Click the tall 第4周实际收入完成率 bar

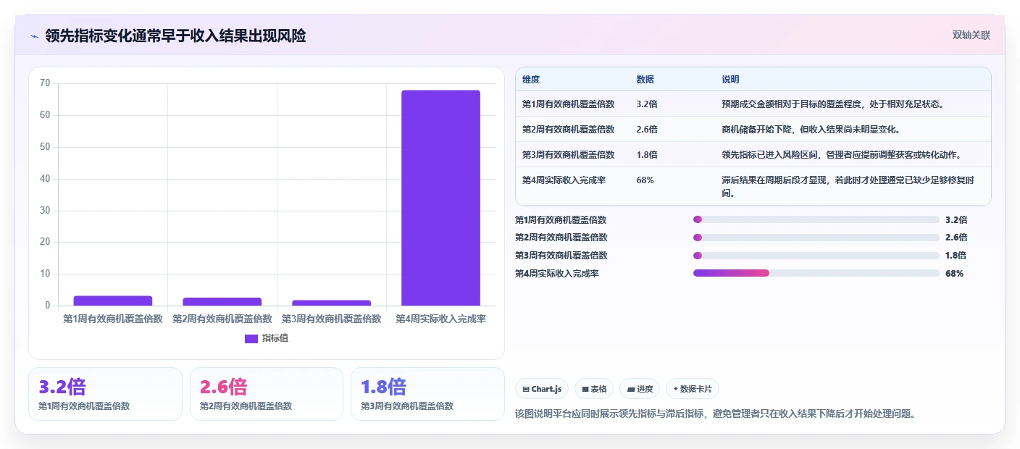tap(441, 198)
